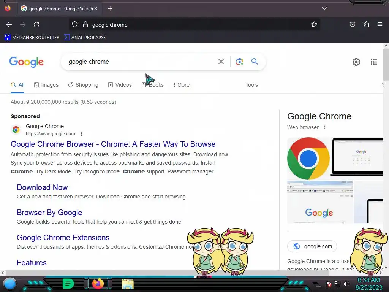Image resolution: width=389 pixels, height=292 pixels.
Task: Open the Google homepage screenshot thumbnail
Action: click(x=320, y=202)
